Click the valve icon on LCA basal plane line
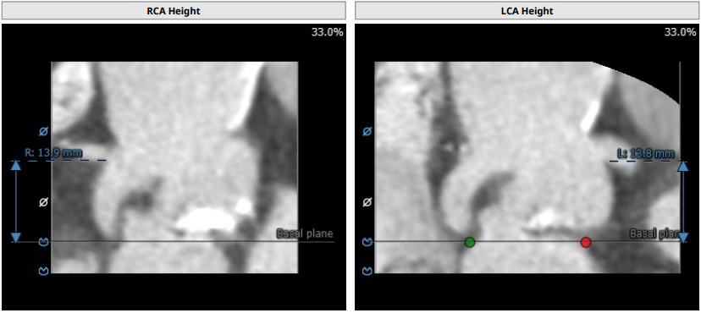The width and height of the screenshot is (701, 313). point(367,242)
